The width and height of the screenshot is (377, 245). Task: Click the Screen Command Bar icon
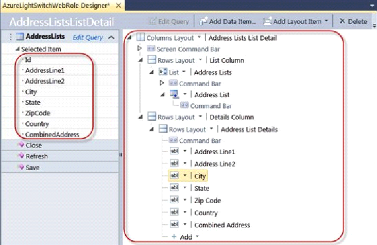pos(151,49)
